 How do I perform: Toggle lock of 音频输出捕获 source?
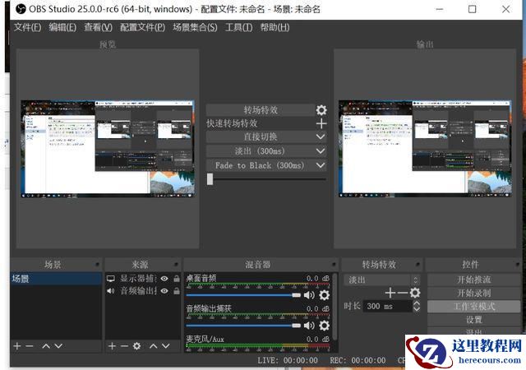point(177,291)
